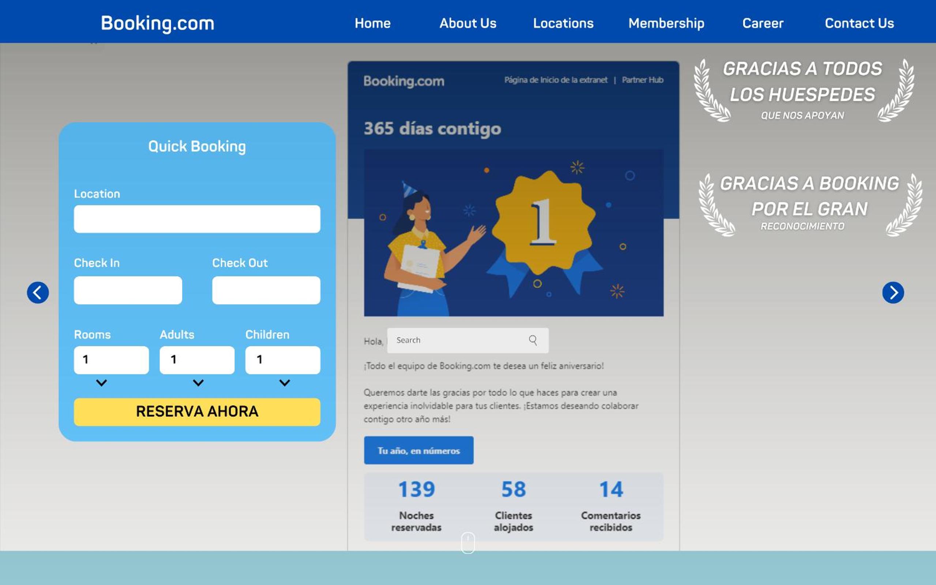Image resolution: width=936 pixels, height=585 pixels.
Task: Click the 'feliz aniversario' greeting line
Action: tap(484, 366)
